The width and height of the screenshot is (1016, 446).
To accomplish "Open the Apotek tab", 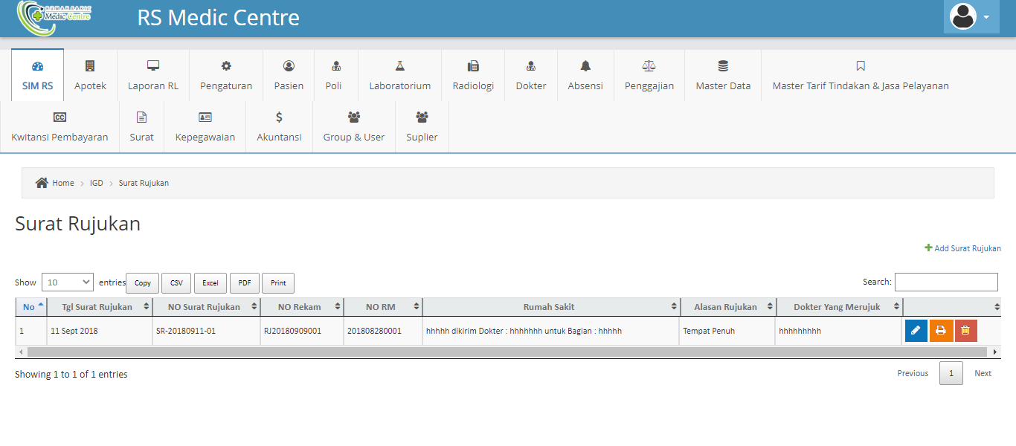I will [x=90, y=75].
